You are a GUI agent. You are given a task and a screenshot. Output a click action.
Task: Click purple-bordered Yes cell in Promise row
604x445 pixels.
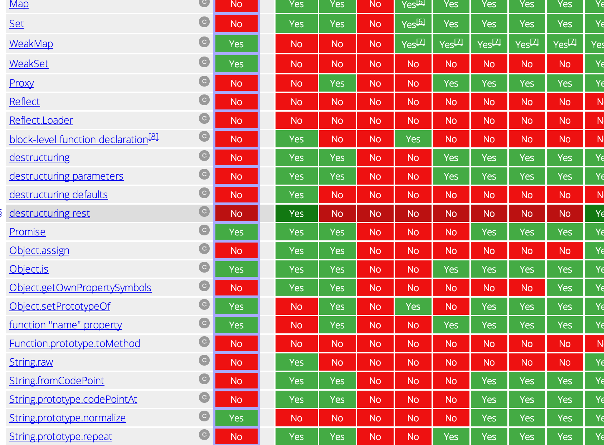pyautogui.click(x=236, y=232)
